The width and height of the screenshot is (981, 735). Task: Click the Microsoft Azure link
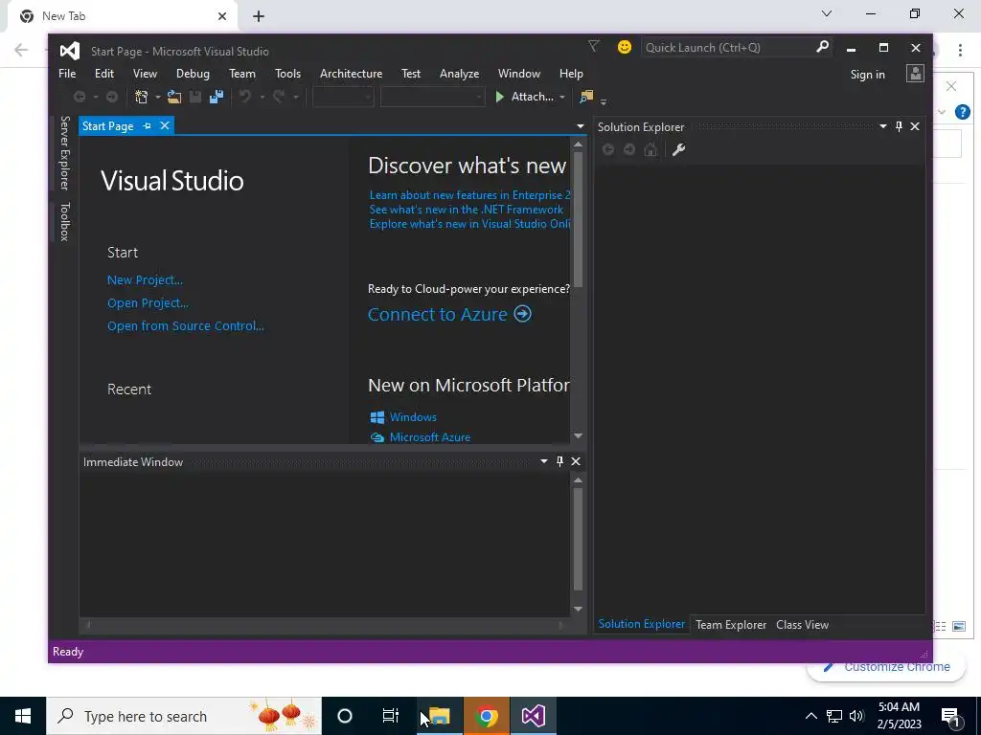pyautogui.click(x=430, y=437)
